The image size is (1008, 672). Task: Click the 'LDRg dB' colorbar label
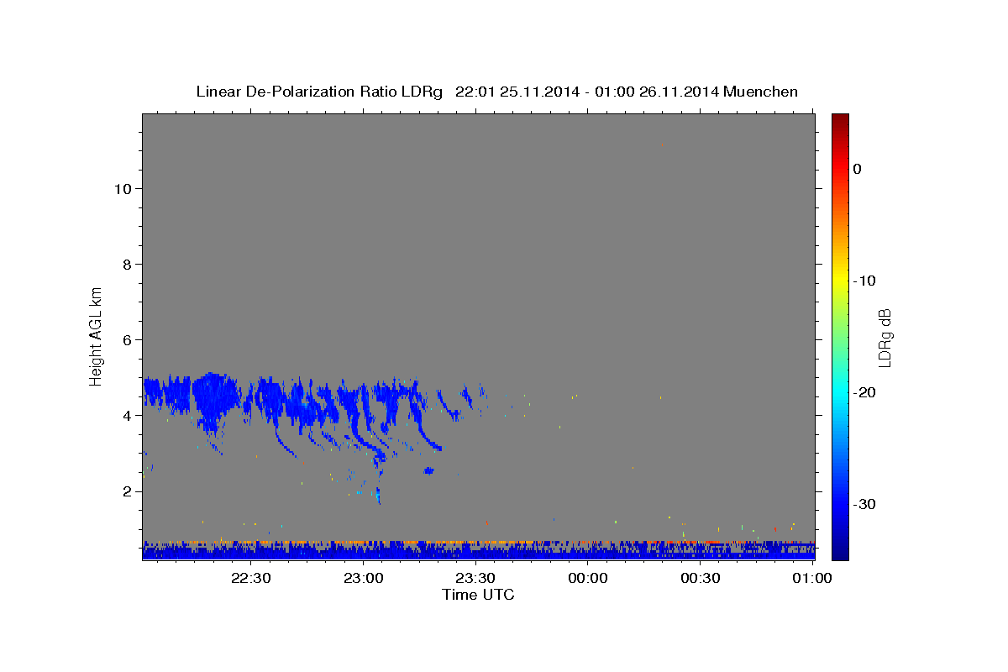(884, 338)
